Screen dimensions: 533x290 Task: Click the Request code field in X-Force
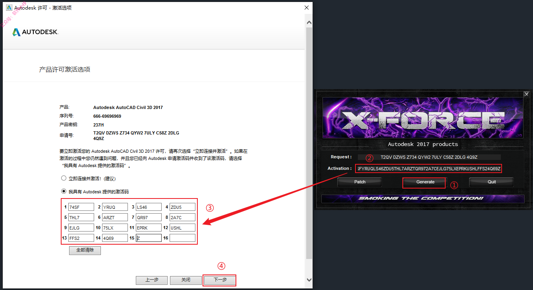[429, 157]
